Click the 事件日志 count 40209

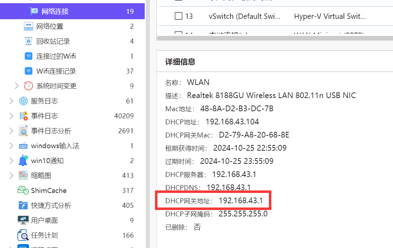(124, 116)
